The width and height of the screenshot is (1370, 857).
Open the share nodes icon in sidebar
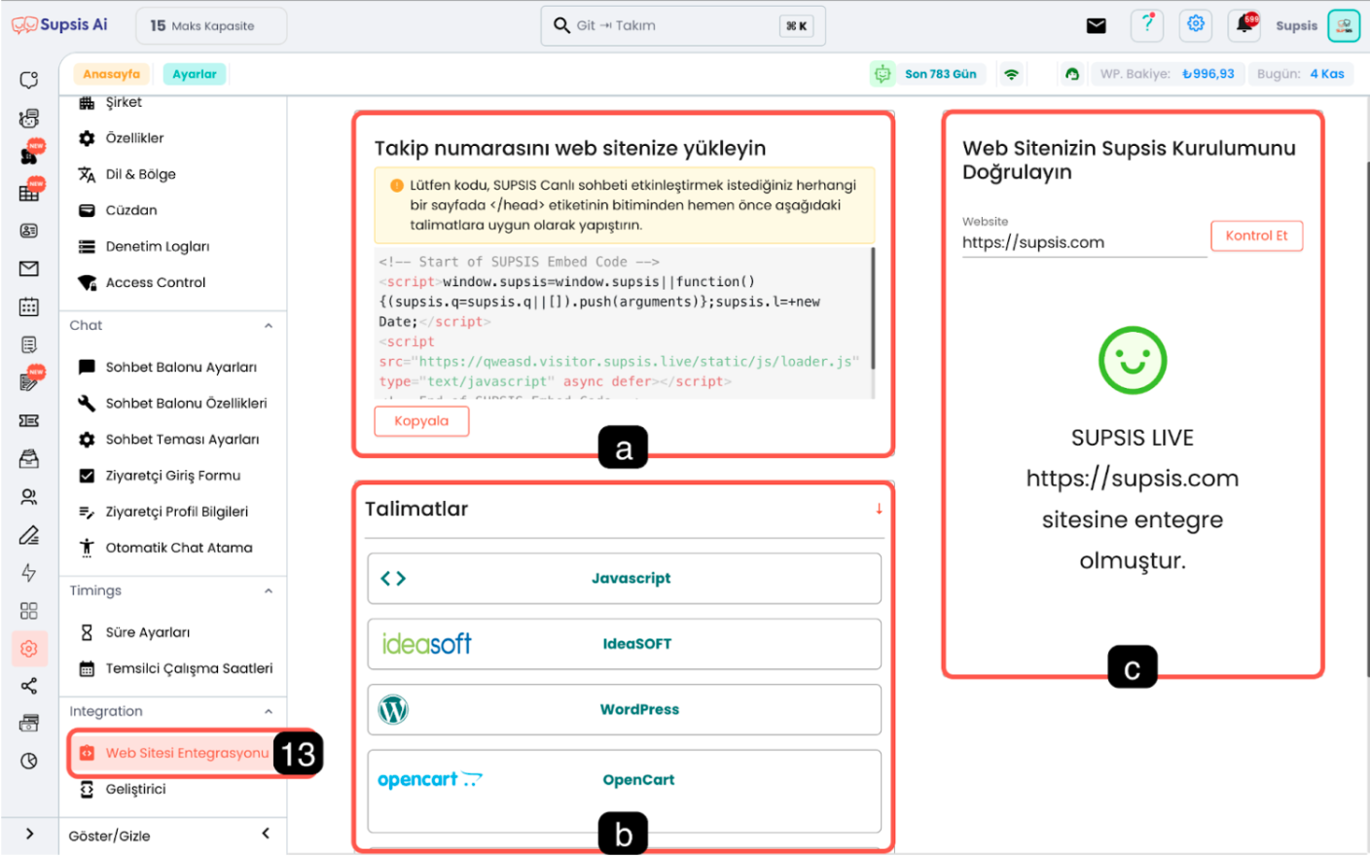pyautogui.click(x=29, y=686)
